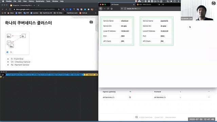
Task: Close the API Checker tab
Action: [x=134, y=4]
